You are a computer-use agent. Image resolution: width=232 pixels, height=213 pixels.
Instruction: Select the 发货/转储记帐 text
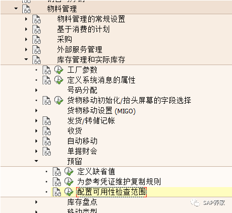tap(91, 120)
